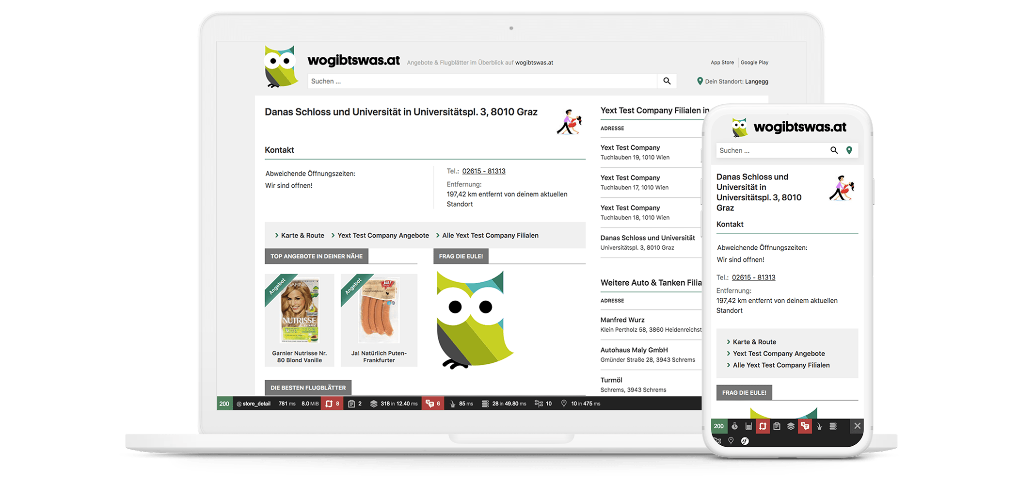Click the stopwatch icon in the phone debug toolbar

(x=734, y=426)
